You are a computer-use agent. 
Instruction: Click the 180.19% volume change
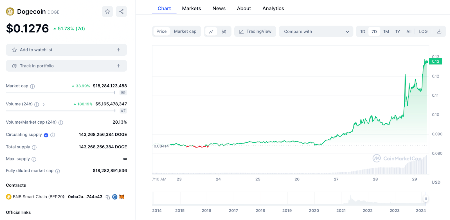tap(83, 104)
